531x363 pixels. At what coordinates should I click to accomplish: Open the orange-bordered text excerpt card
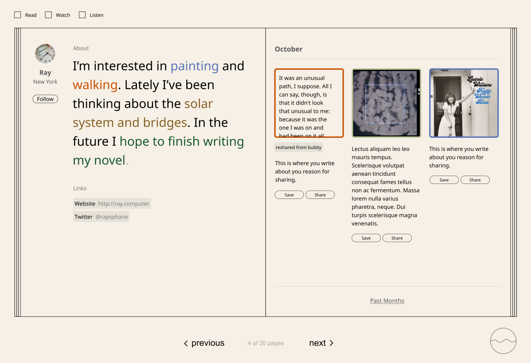pos(309,103)
